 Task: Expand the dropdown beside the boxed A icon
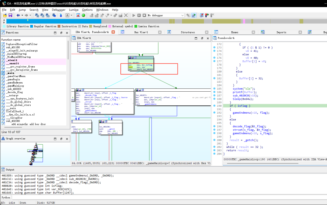(71, 15)
